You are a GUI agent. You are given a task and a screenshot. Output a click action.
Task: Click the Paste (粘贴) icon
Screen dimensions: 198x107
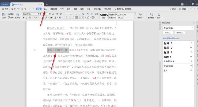(x=4, y=15)
